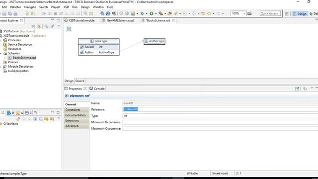This screenshot has height=179, width=318.
Task: Toggle Link with Editor in Project Explorer
Action: (x=39, y=26)
